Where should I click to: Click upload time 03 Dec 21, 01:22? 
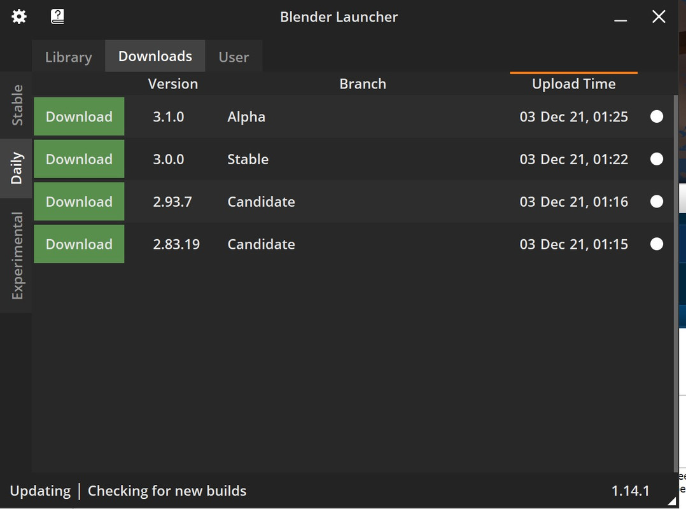[573, 159]
